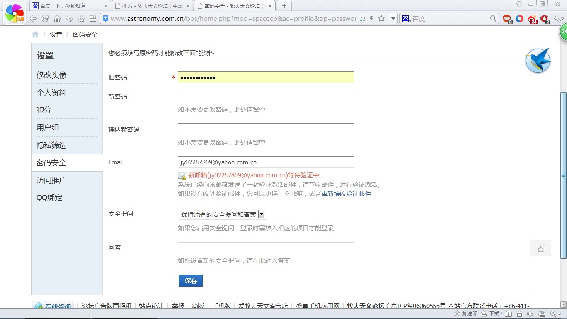Click the 回答 input field
Viewport: 567px width, 319px height.
click(266, 248)
